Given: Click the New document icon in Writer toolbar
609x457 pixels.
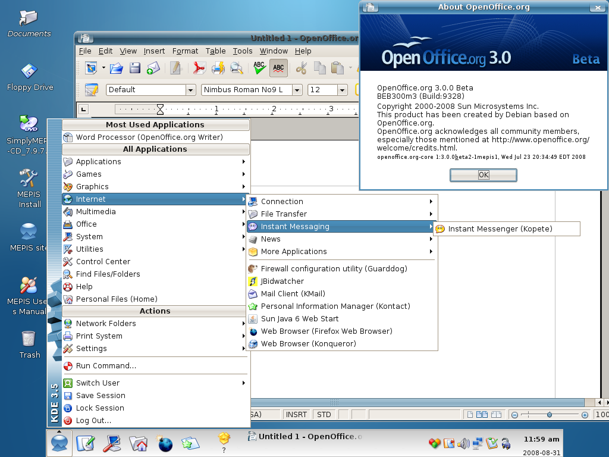Looking at the screenshot, I should [x=91, y=68].
